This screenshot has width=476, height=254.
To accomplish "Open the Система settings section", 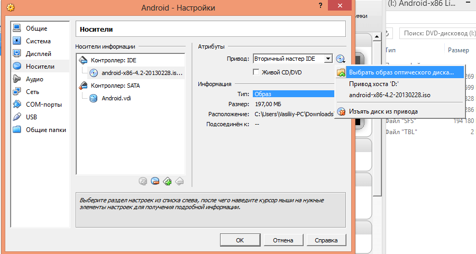I will coord(38,41).
